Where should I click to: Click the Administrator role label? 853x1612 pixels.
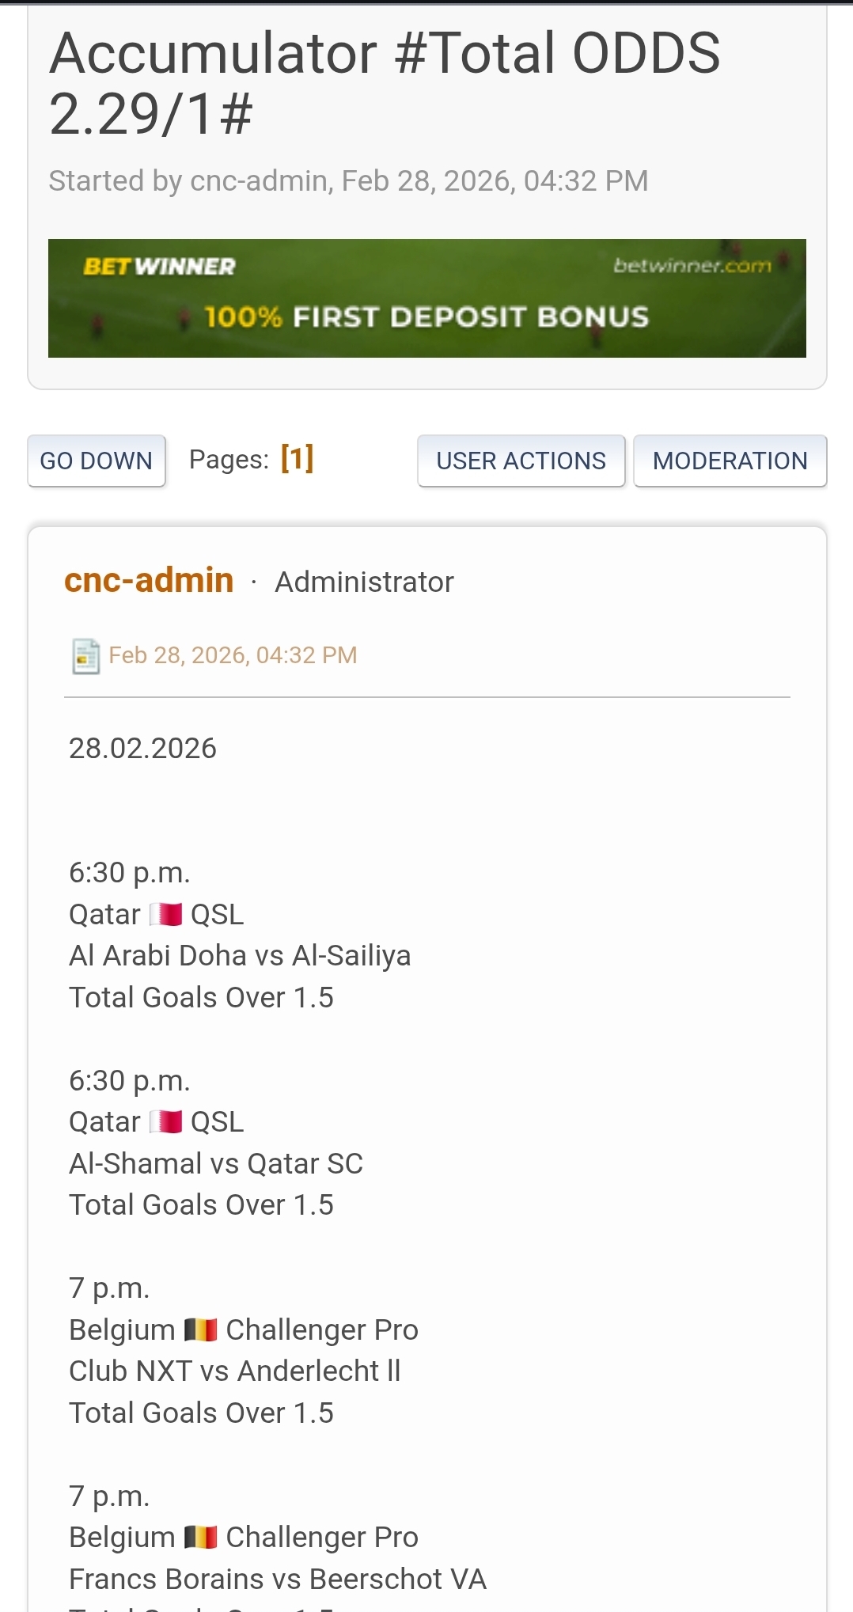(x=364, y=582)
